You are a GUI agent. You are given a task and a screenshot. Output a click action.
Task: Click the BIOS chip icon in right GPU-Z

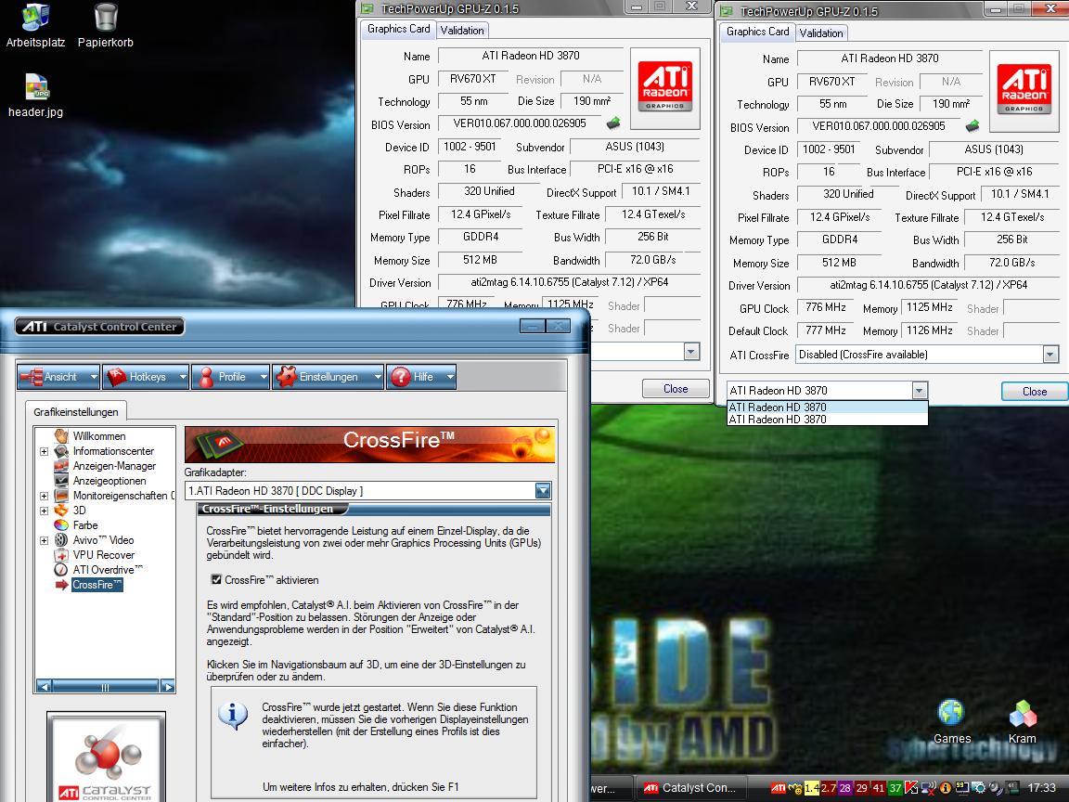[972, 126]
